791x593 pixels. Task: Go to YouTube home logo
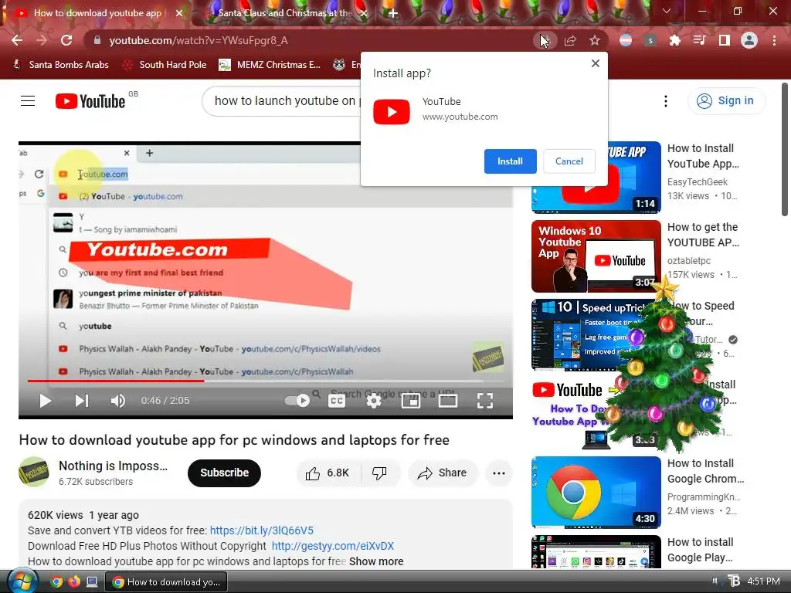pyautogui.click(x=90, y=101)
